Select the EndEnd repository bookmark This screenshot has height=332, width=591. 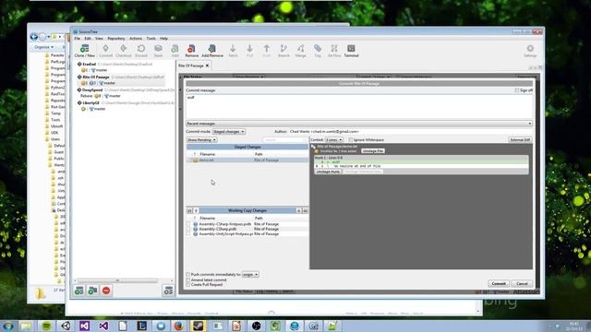(89, 64)
